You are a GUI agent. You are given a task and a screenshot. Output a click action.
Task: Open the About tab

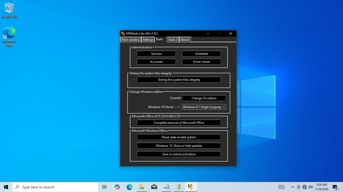185,40
